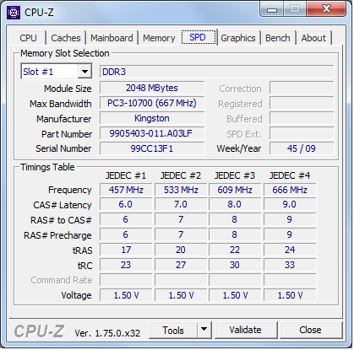Show the About tab

click(313, 38)
